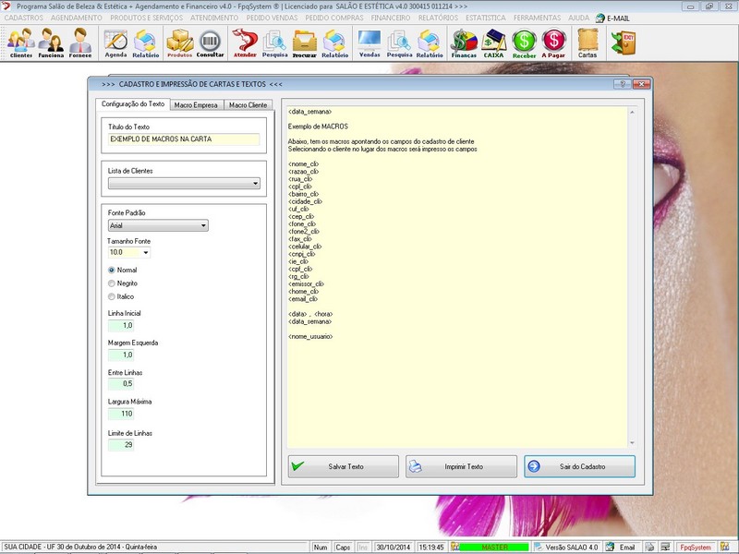The height and width of the screenshot is (554, 739).
Task: Select the Negrito font style radio
Action: pos(112,283)
